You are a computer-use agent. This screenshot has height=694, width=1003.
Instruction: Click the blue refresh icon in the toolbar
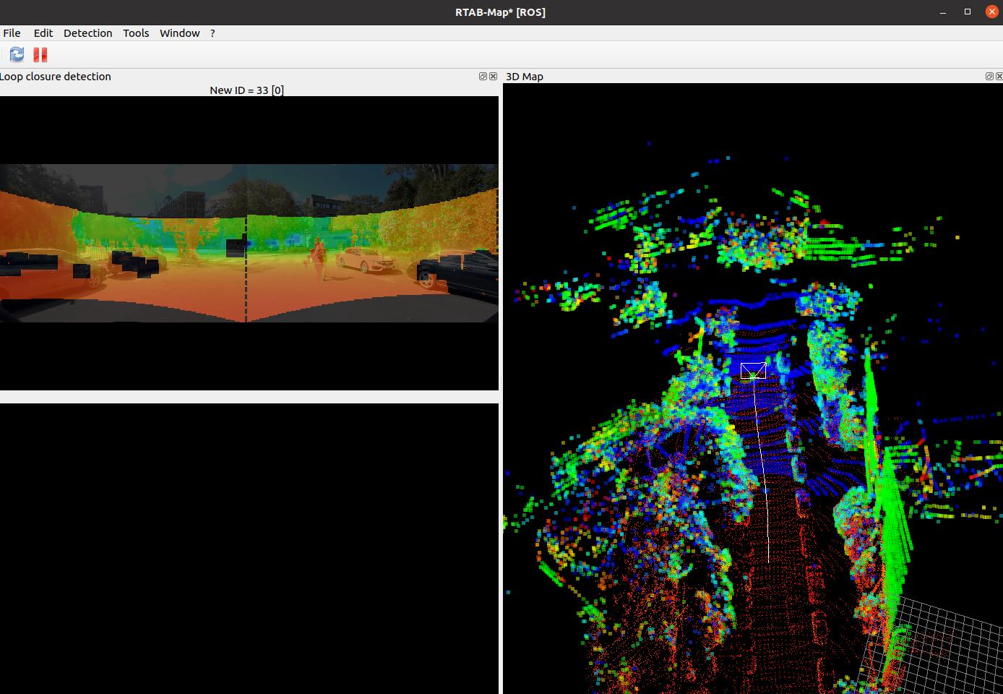(x=17, y=54)
